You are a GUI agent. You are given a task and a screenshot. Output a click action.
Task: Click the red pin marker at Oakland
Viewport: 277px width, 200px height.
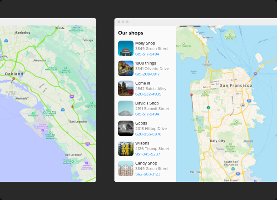14,79
